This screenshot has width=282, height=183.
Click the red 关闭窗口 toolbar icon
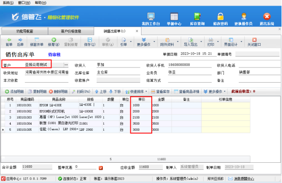click(x=254, y=40)
